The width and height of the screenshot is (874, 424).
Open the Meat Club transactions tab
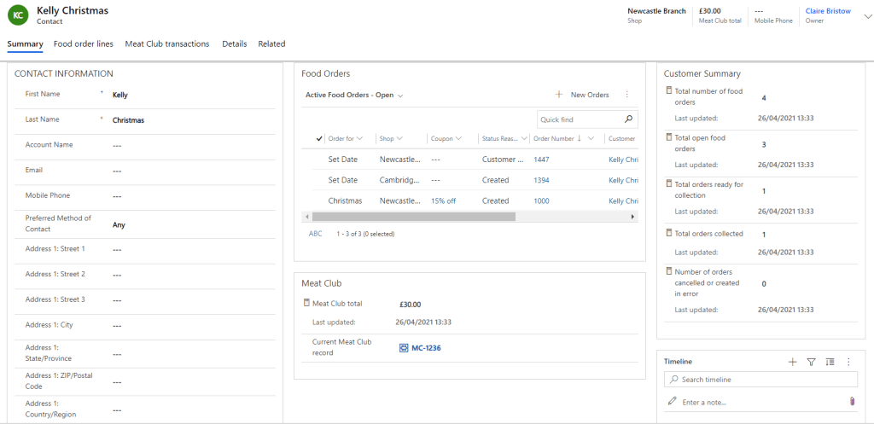[x=166, y=44]
